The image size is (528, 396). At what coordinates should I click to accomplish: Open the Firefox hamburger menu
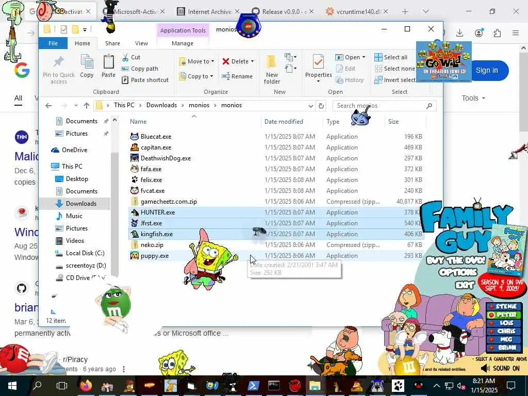pyautogui.click(x=516, y=32)
